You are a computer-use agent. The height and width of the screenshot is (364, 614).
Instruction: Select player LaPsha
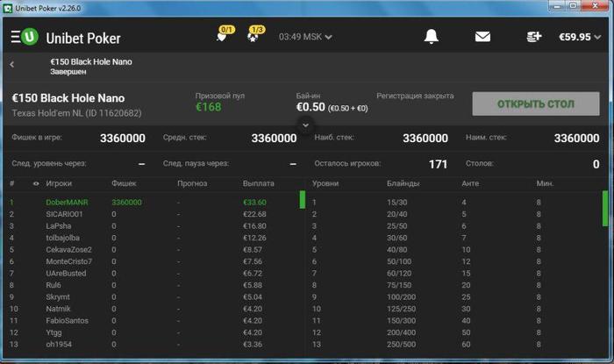coord(59,225)
